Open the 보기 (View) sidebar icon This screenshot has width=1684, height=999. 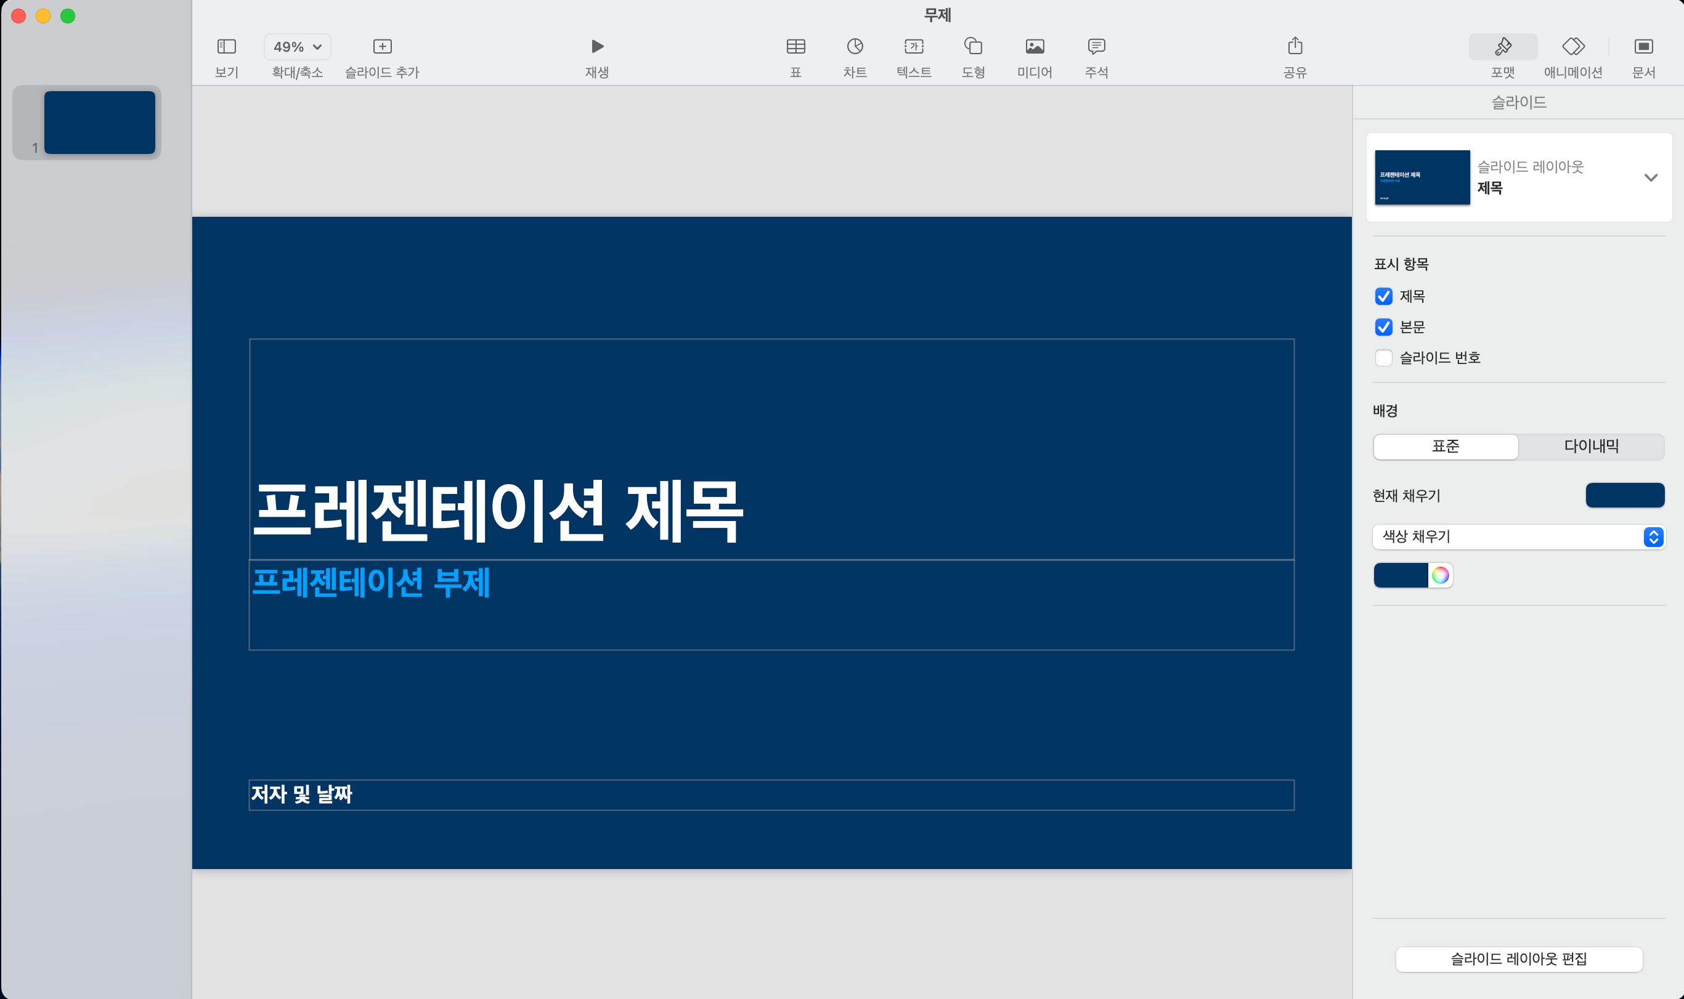tap(226, 46)
